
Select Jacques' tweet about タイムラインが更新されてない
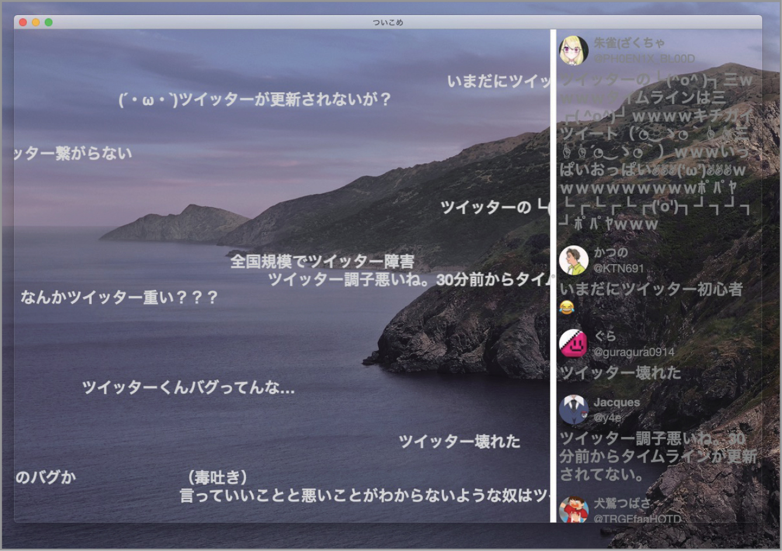click(658, 456)
